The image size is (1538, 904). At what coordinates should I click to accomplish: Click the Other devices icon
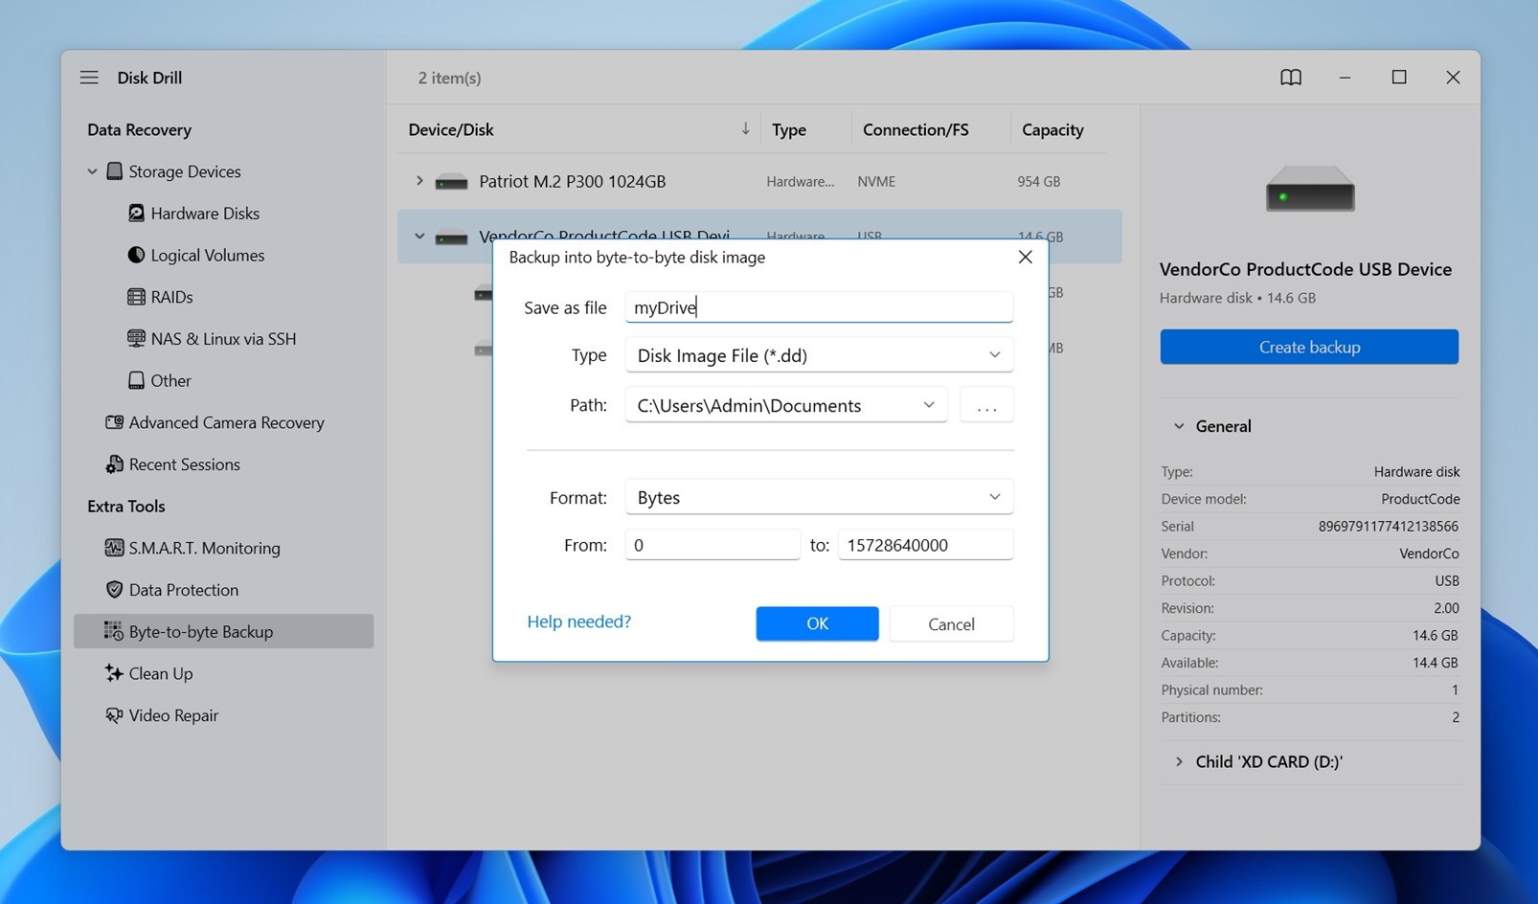click(x=136, y=380)
